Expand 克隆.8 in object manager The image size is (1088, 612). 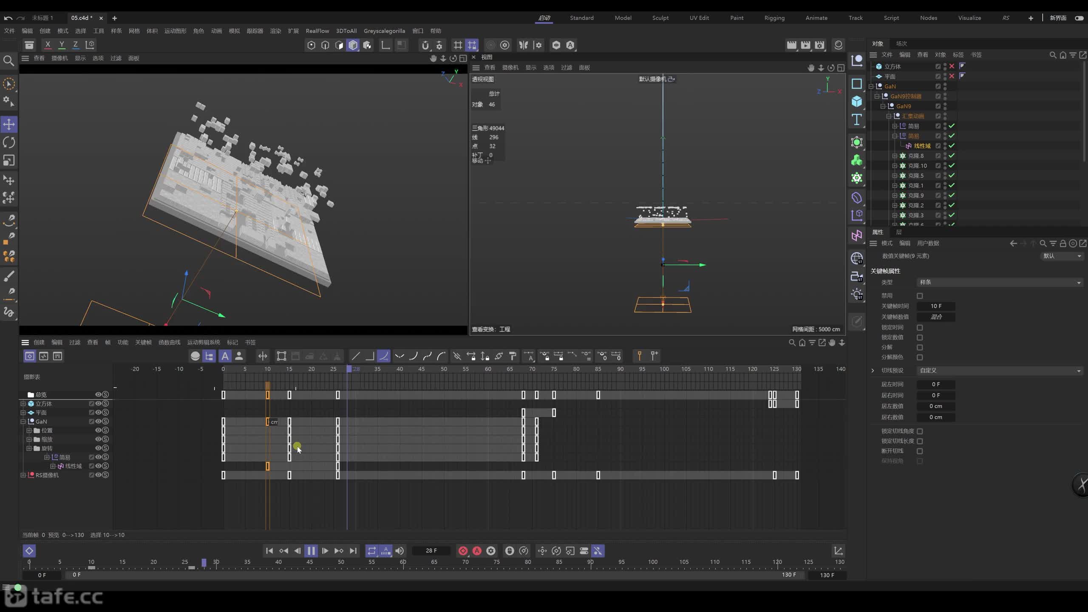click(x=895, y=156)
